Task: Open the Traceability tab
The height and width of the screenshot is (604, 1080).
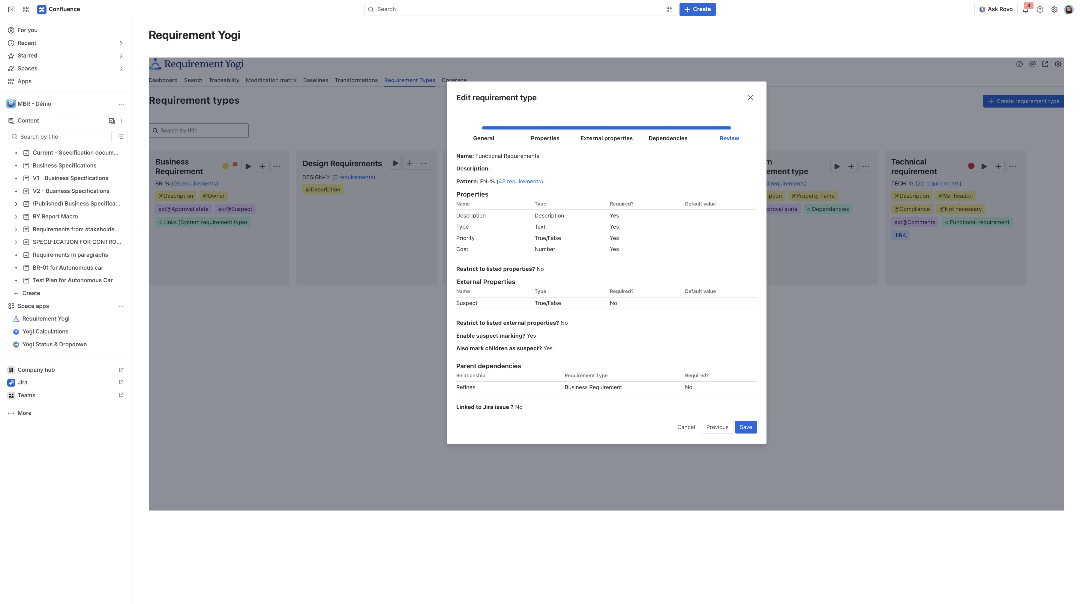Action: point(224,80)
